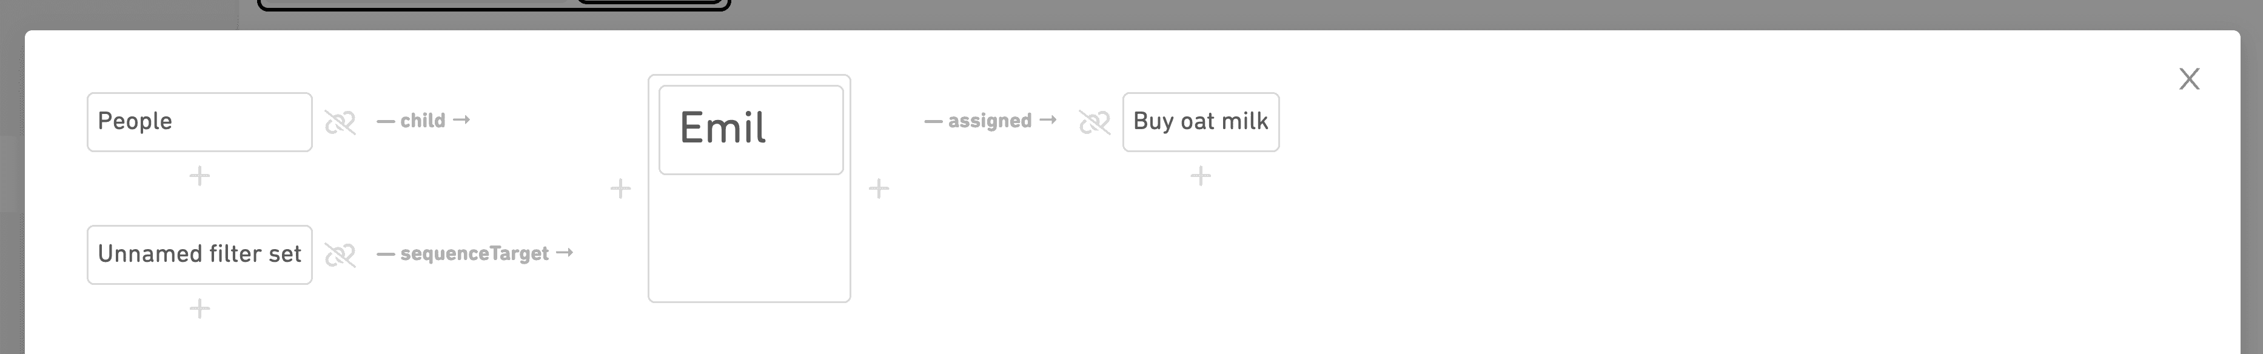This screenshot has width=2263, height=354.
Task: Close the relations dialog with X
Action: [2189, 79]
